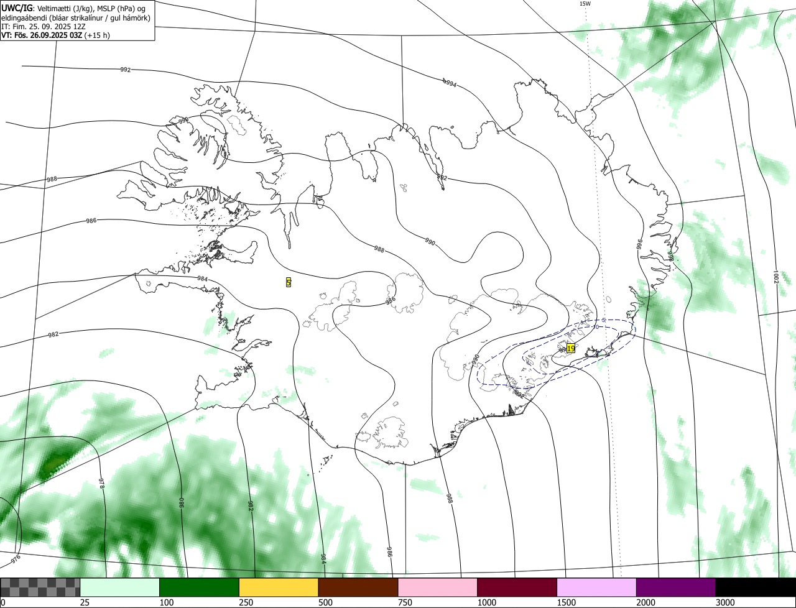
Task: Click the blue dashed contour label 5
Action: (x=604, y=320)
